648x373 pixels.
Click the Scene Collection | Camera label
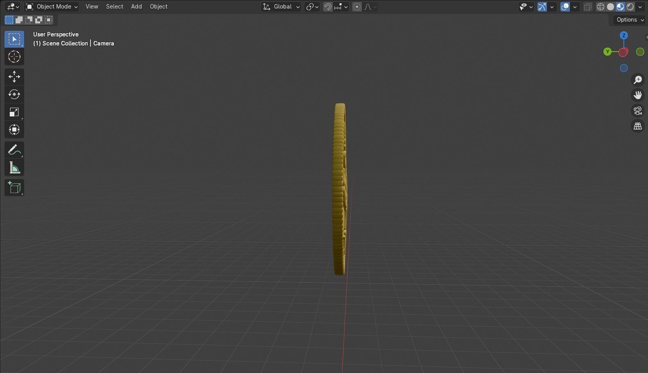(73, 43)
